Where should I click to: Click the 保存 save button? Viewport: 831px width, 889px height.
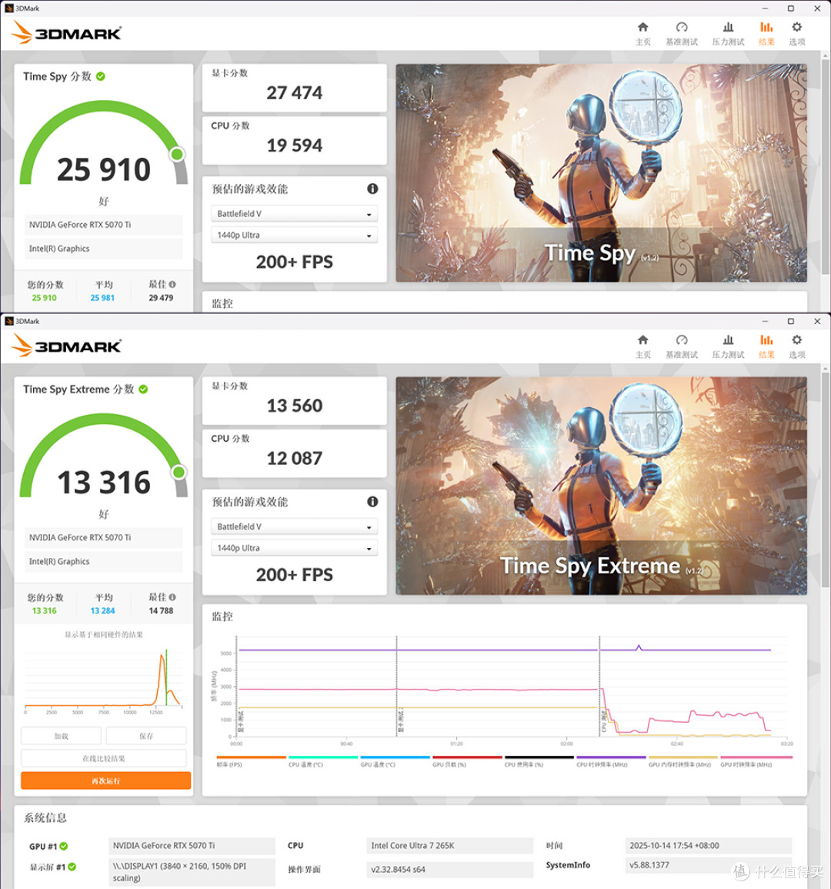tap(146, 736)
